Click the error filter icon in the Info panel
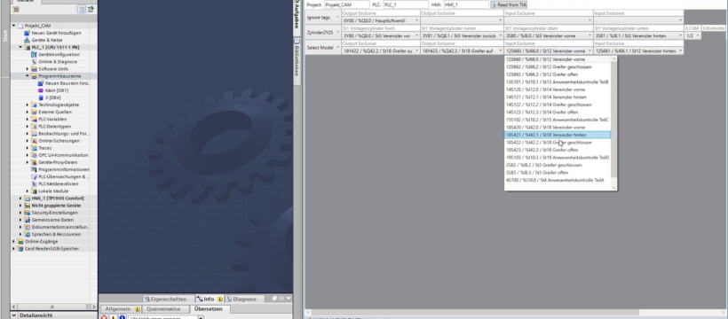The width and height of the screenshot is (728, 319). coord(105,317)
